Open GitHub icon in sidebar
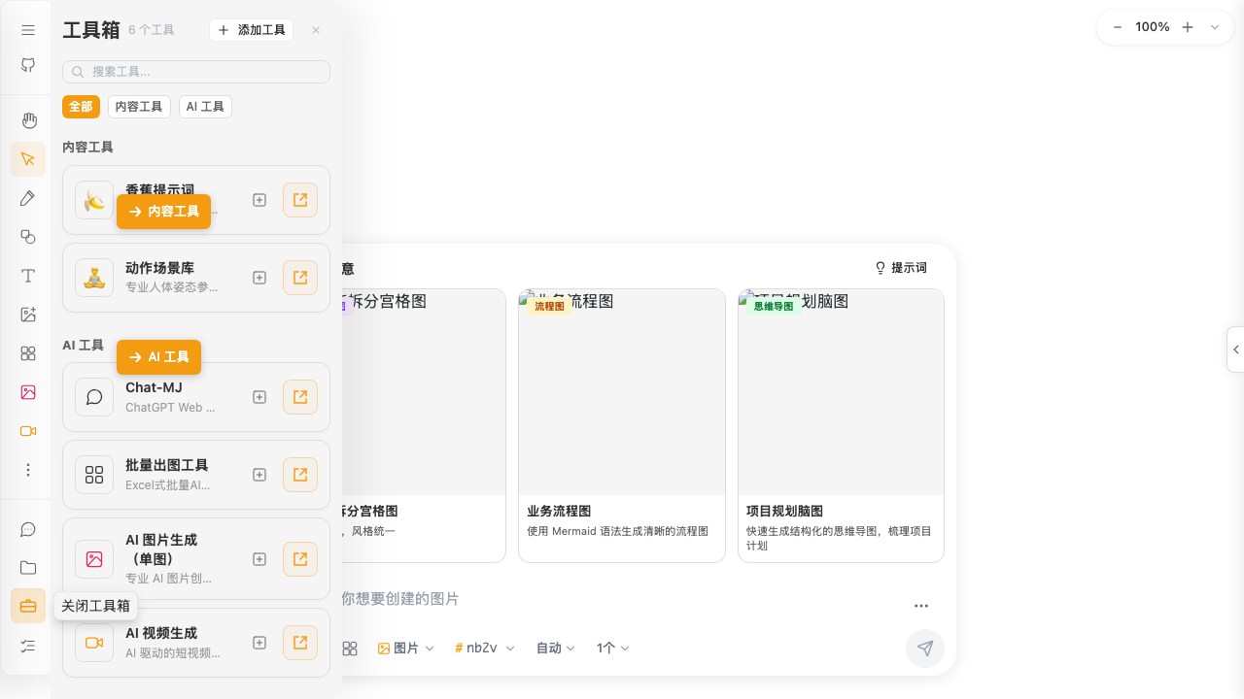Screen dimensions: 1244x699 (x=28, y=65)
